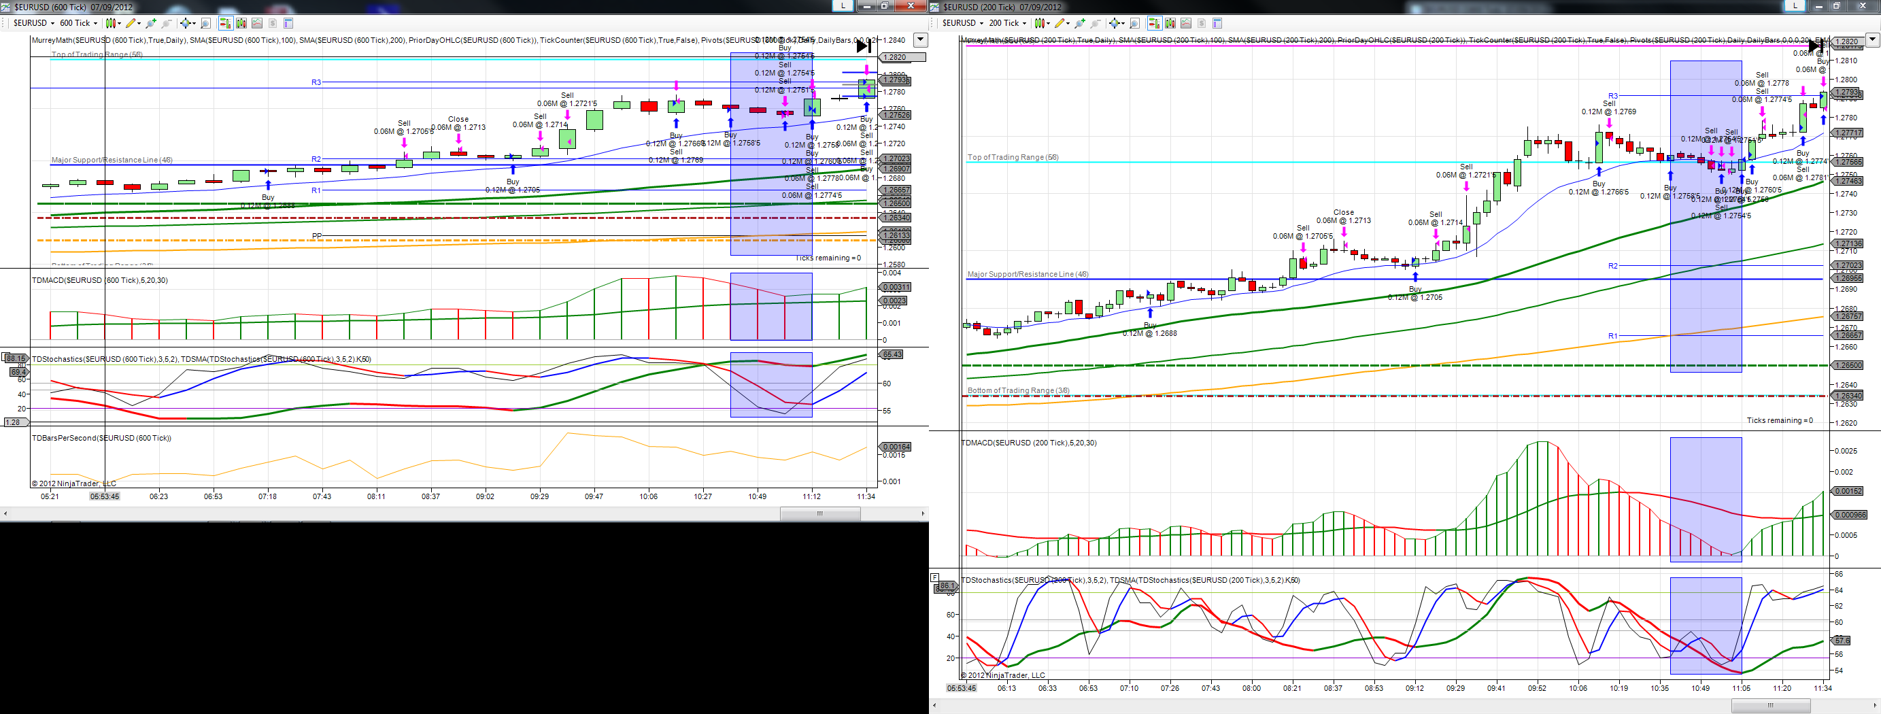
Task: Toggle Chart Trader button in 200 Tick toolbar
Action: tap(1155, 23)
